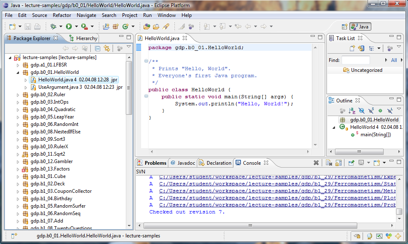
Task: Create a new Java class via toolbar icon
Action: click(125, 26)
